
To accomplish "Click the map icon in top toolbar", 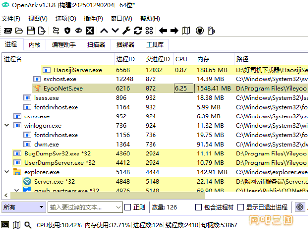I will (186, 31).
